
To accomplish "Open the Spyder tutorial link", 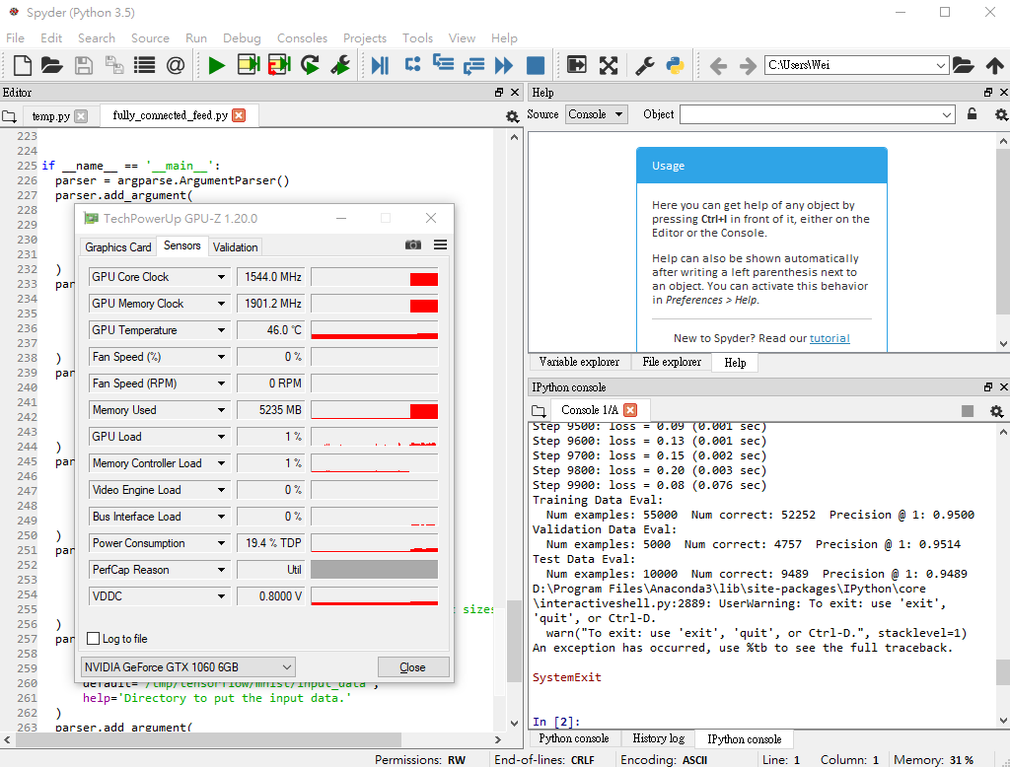I will 830,338.
